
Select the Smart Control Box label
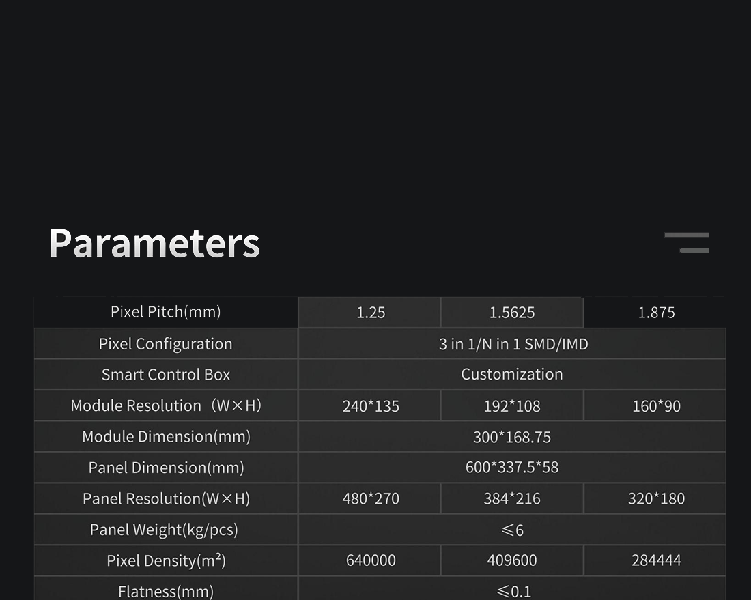(166, 375)
